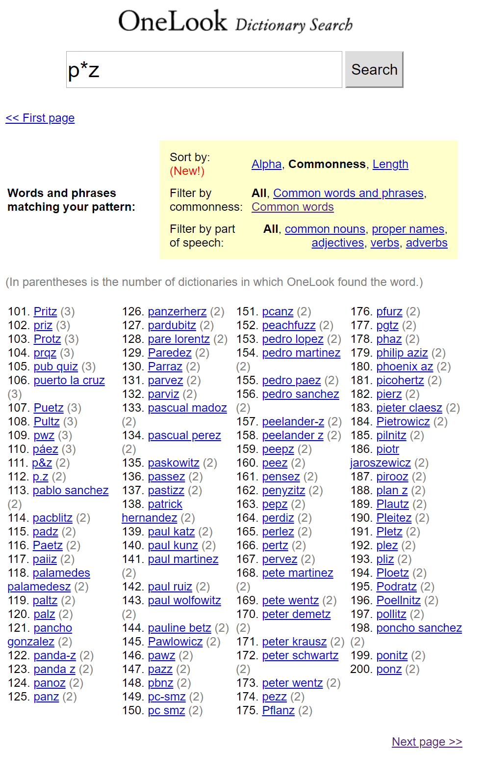
Task: Filter by Common words only
Action: coord(293,207)
